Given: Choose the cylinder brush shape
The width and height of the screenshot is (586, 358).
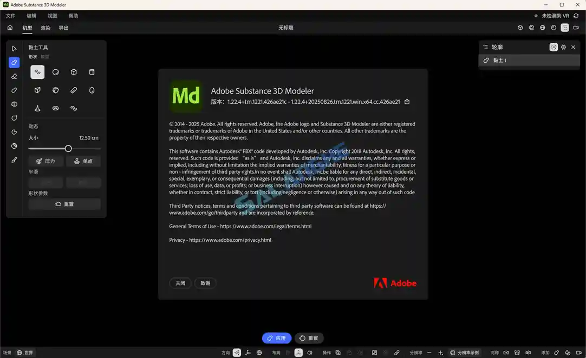Looking at the screenshot, I should click(92, 72).
